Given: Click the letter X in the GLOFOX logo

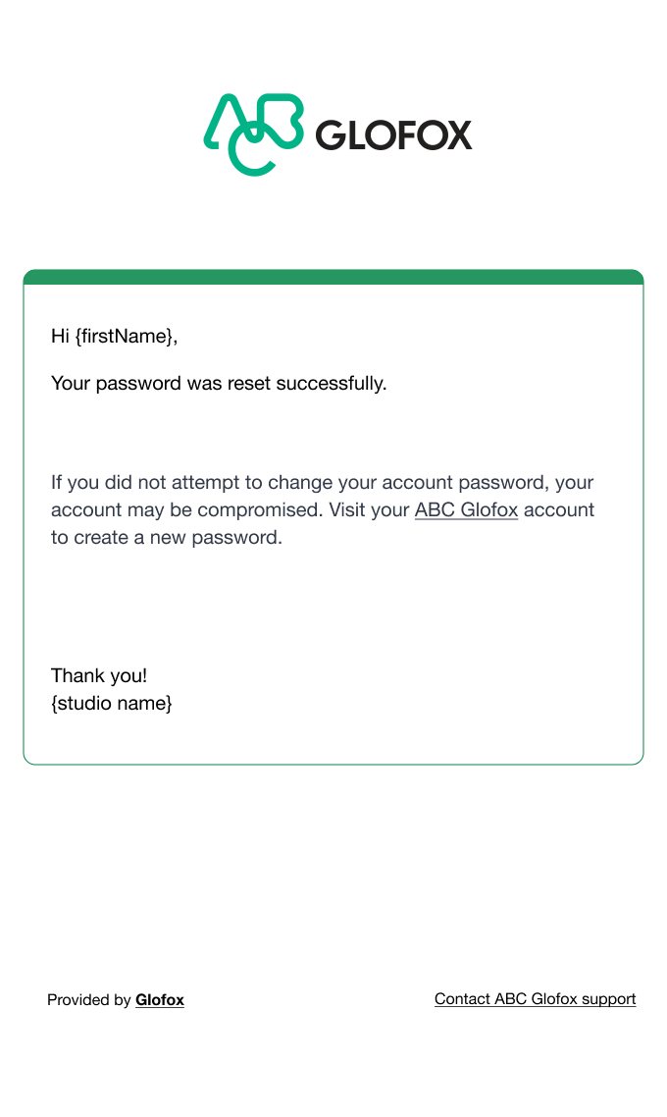Looking at the screenshot, I should click(455, 135).
